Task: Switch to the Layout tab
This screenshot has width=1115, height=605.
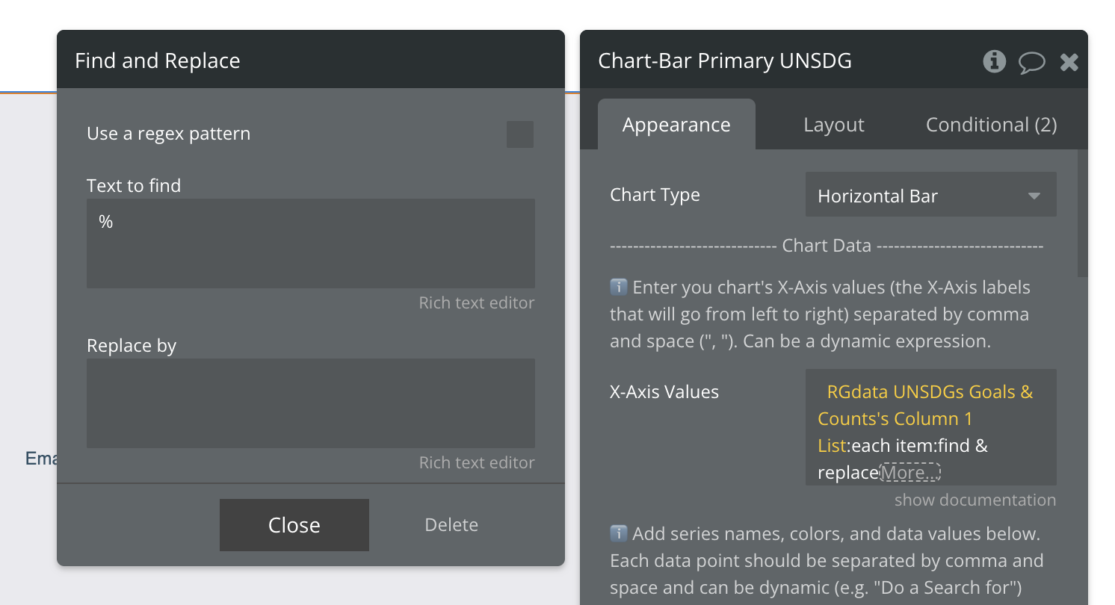Action: [x=833, y=125]
